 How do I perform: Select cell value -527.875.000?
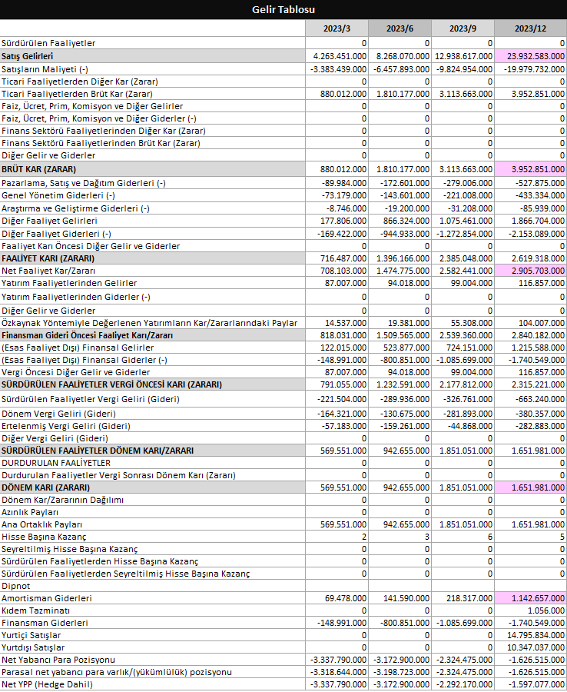pyautogui.click(x=530, y=183)
